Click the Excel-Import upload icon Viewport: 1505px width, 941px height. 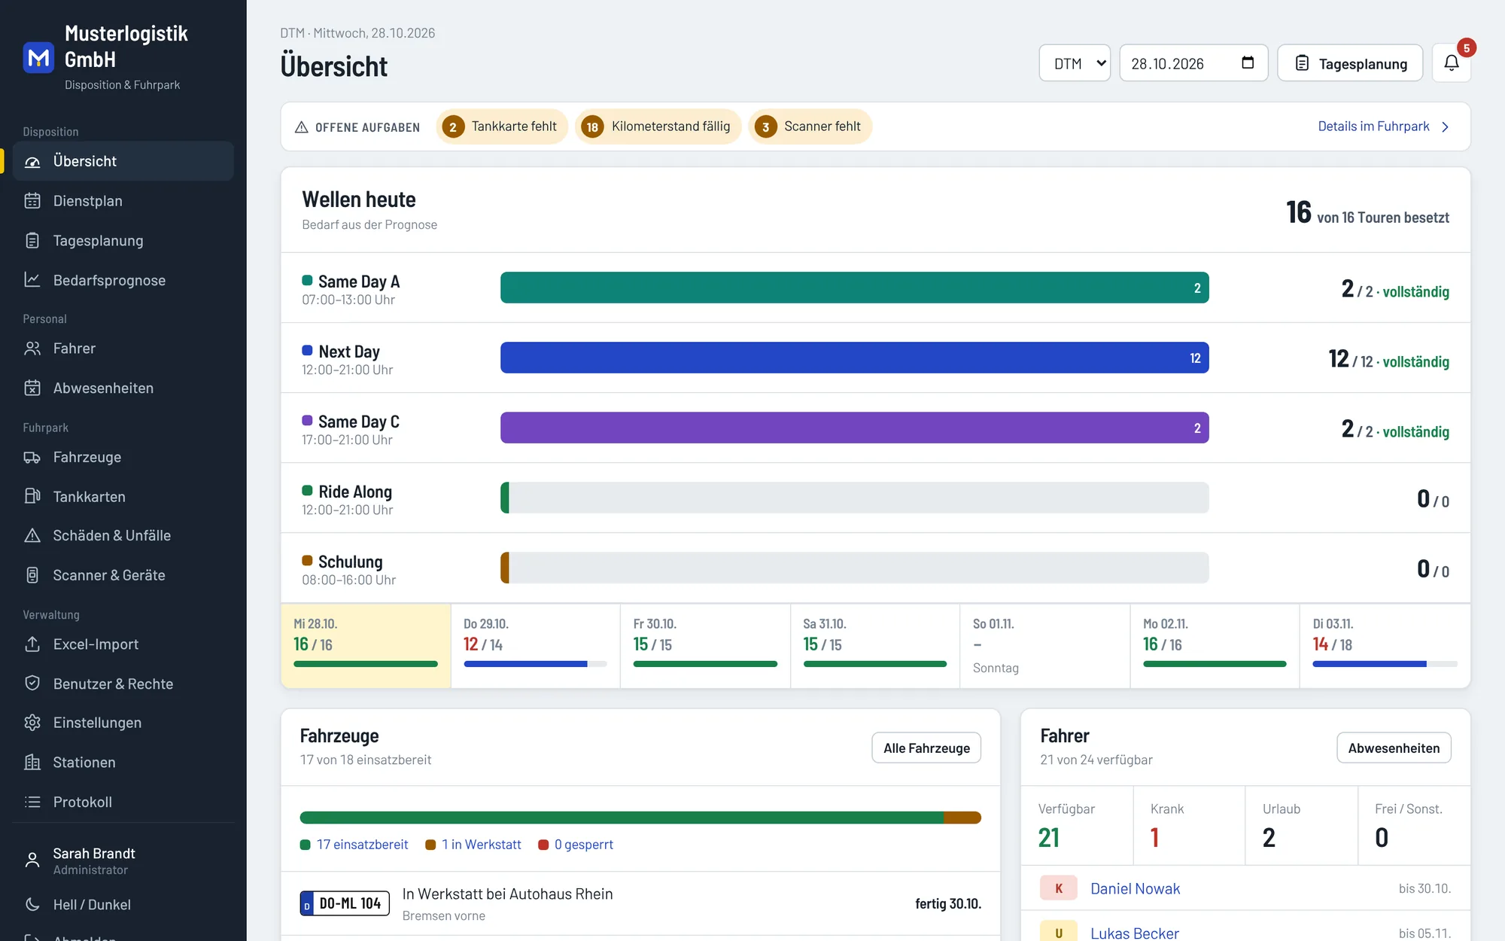[32, 644]
